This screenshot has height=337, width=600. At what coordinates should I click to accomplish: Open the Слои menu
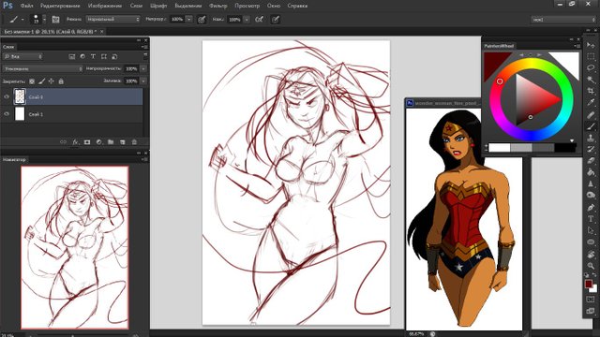[136, 6]
